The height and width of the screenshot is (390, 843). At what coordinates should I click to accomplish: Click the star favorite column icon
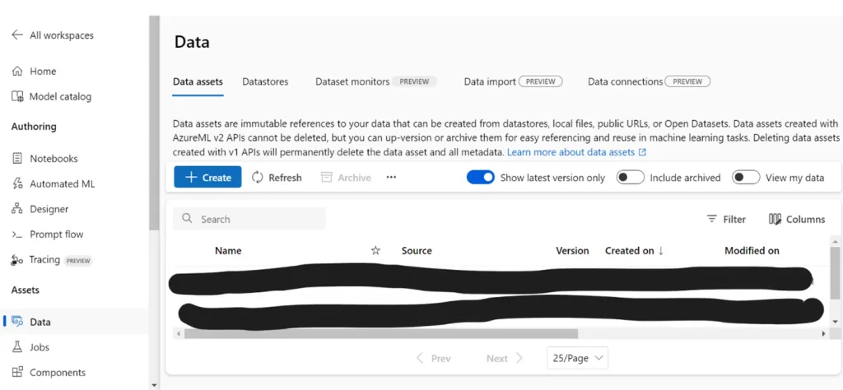pos(375,251)
